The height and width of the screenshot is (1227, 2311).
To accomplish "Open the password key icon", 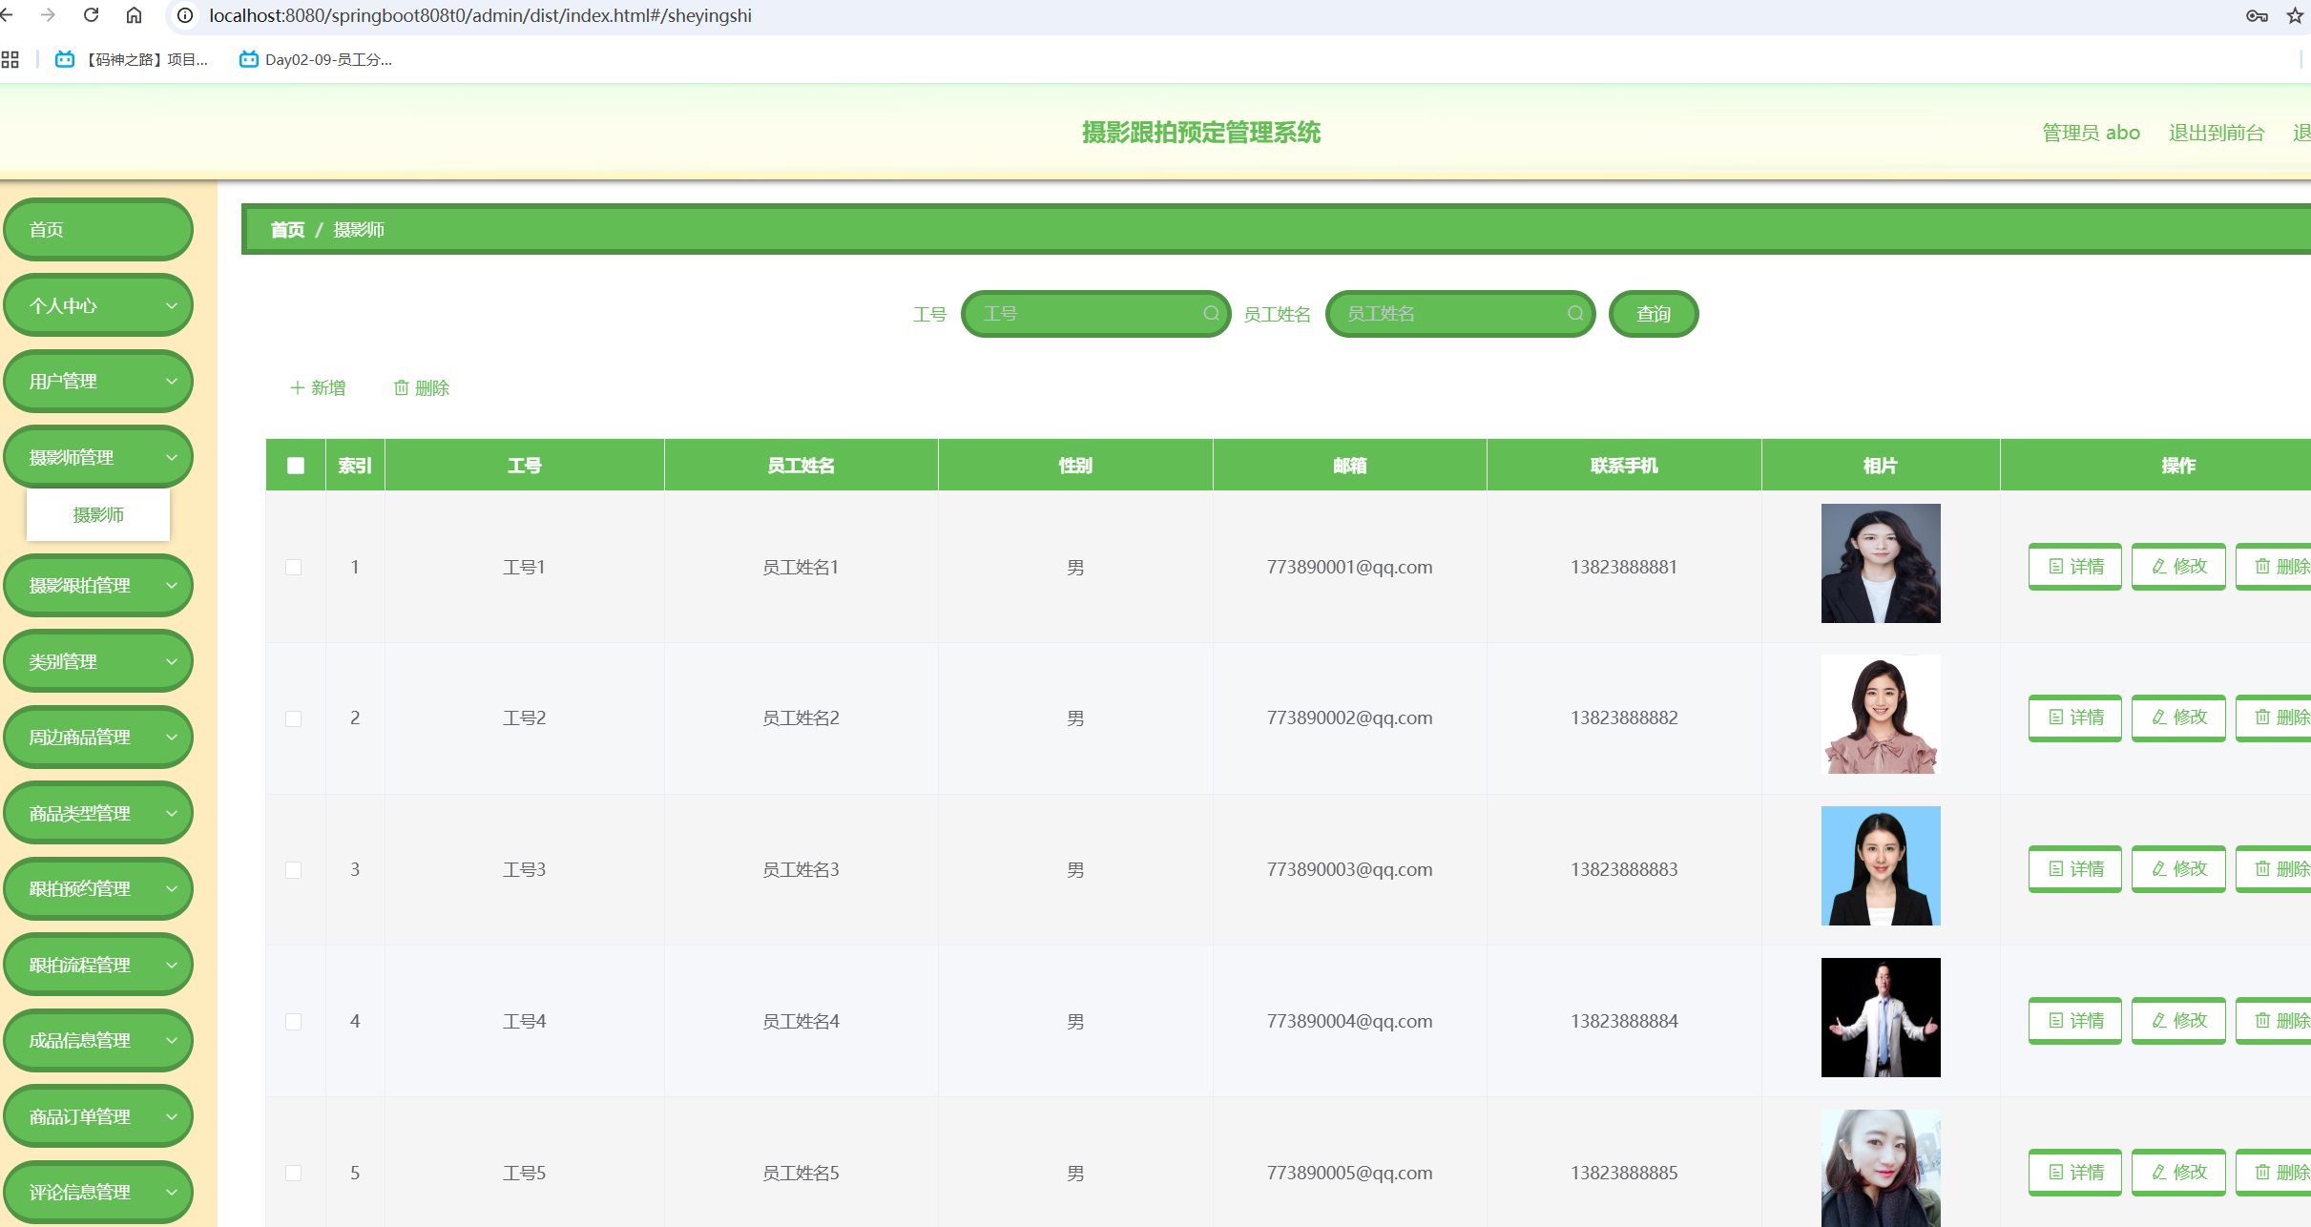I will point(2257,15).
